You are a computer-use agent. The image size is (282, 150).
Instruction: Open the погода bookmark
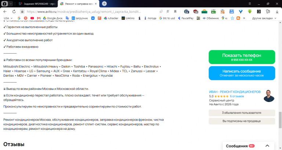[x=150, y=18]
